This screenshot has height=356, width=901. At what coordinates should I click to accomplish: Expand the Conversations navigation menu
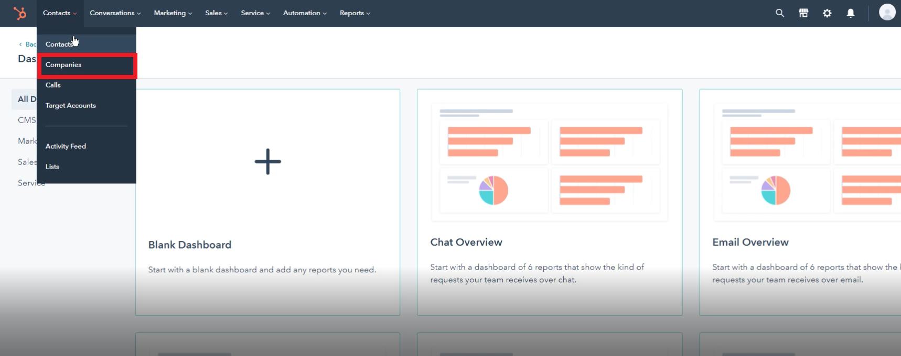115,13
